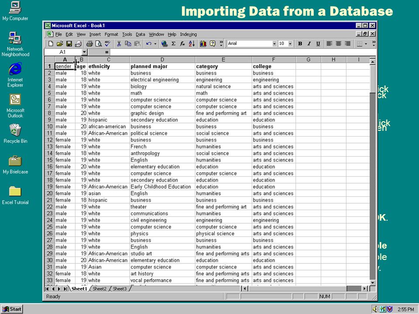The image size is (419, 314).
Task: Click the AutoSum sigma icon
Action: click(173, 44)
